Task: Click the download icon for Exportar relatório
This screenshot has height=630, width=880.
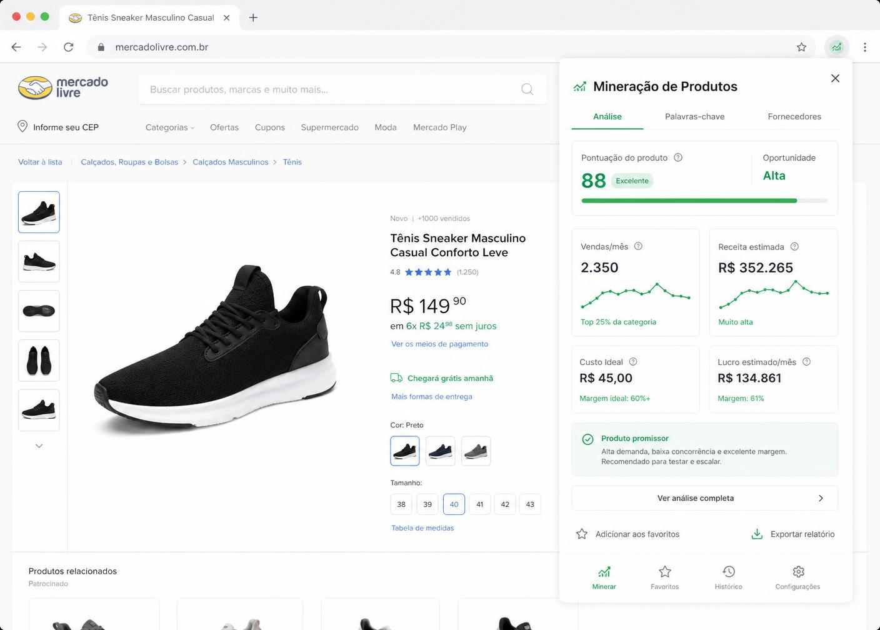Action: pyautogui.click(x=757, y=534)
